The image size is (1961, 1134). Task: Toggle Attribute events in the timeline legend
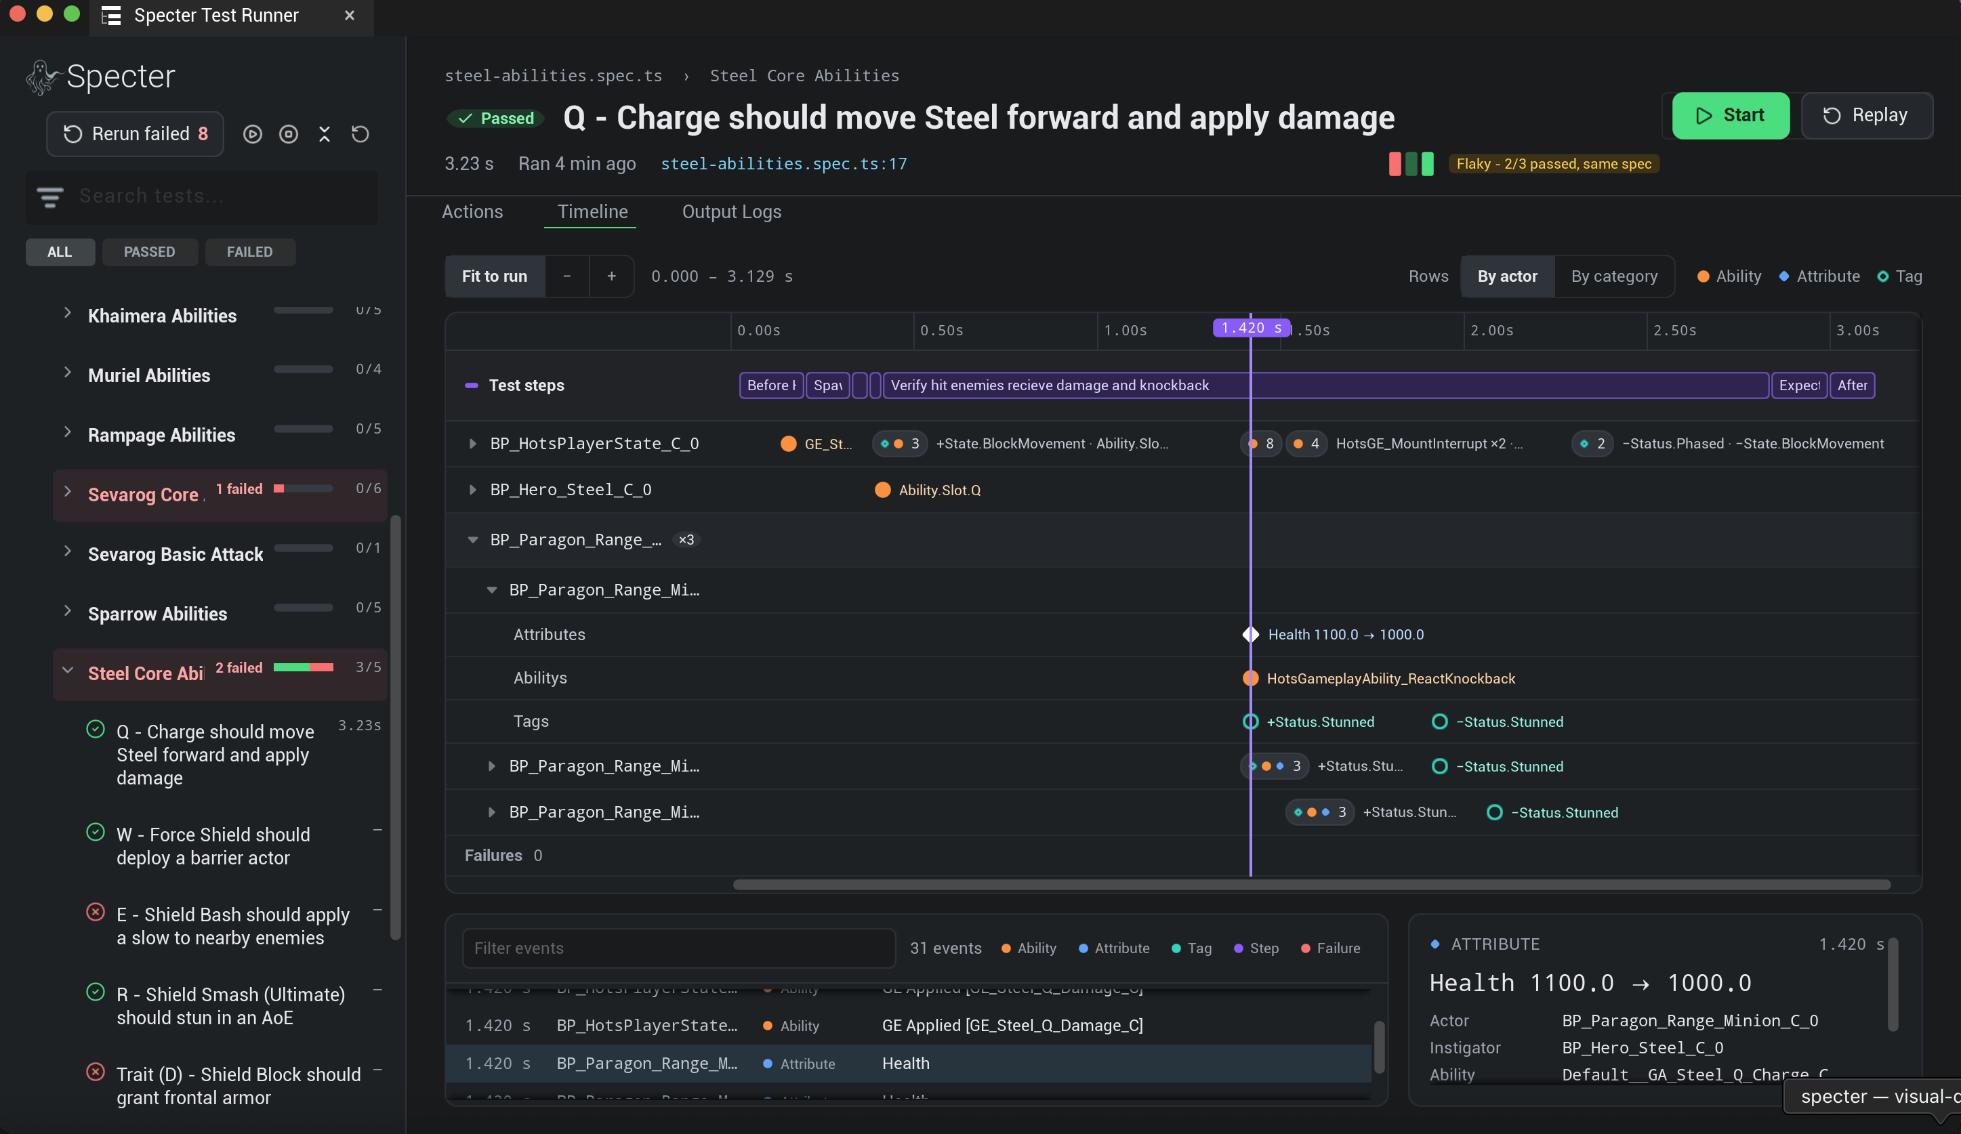1819,276
